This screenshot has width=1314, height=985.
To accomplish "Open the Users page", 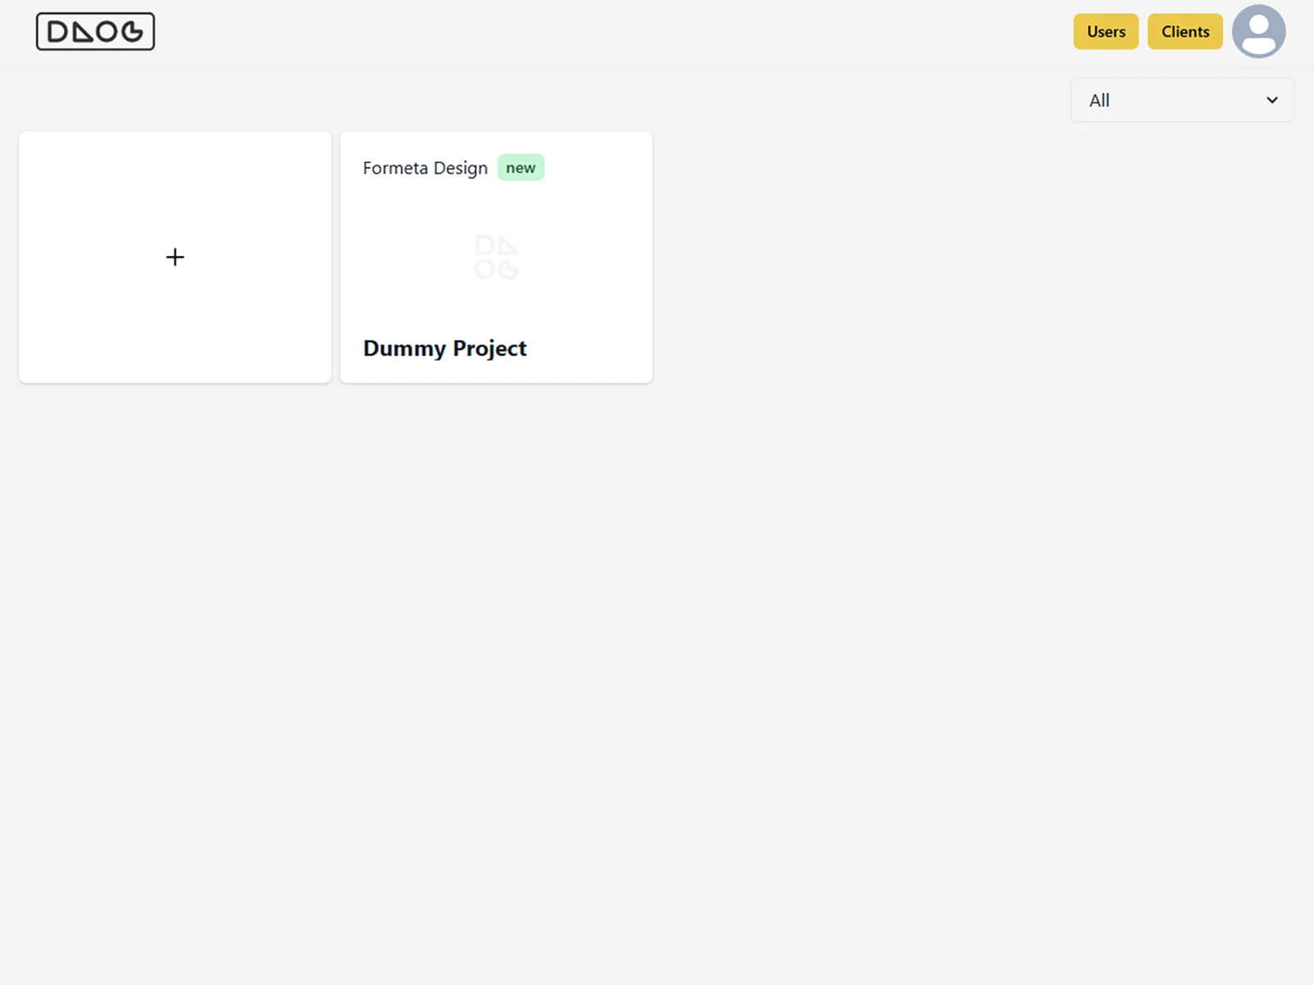I will pyautogui.click(x=1105, y=31).
